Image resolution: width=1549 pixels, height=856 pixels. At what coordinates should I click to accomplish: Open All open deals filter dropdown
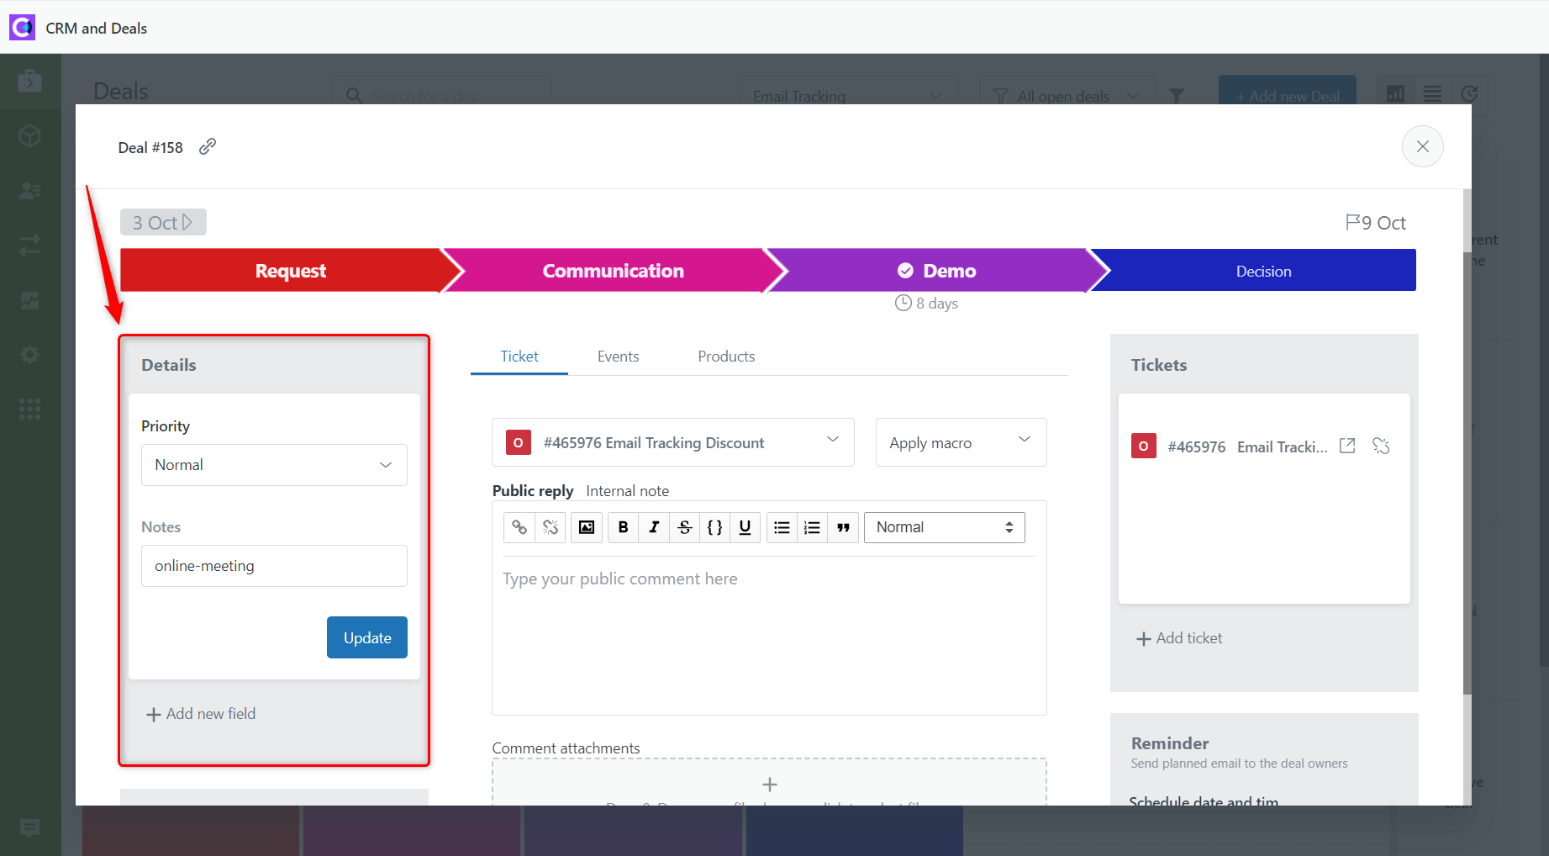pyautogui.click(x=1067, y=91)
